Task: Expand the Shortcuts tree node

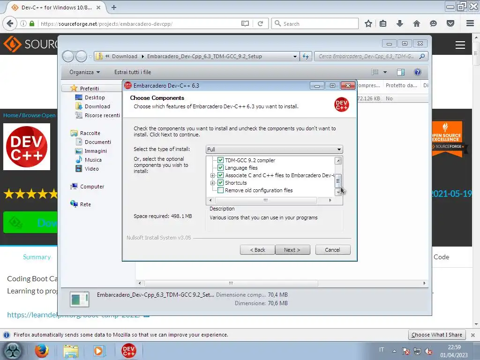Action: click(x=212, y=183)
